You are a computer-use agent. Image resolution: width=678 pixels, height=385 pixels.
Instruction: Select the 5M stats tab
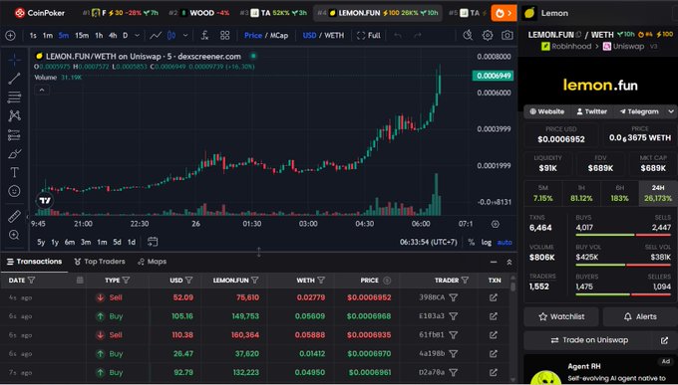pyautogui.click(x=543, y=193)
